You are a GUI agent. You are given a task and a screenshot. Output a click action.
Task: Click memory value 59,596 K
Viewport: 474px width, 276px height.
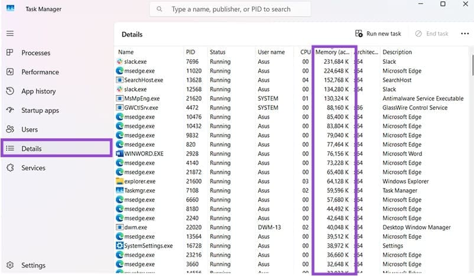tap(337, 190)
